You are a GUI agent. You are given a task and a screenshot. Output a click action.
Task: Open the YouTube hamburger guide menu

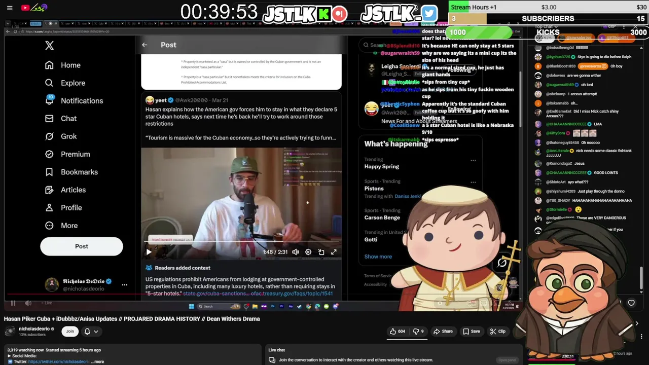click(10, 8)
